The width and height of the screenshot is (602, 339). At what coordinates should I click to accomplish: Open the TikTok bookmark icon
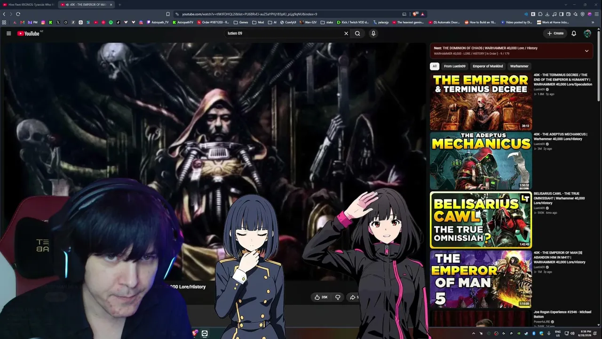(118, 22)
